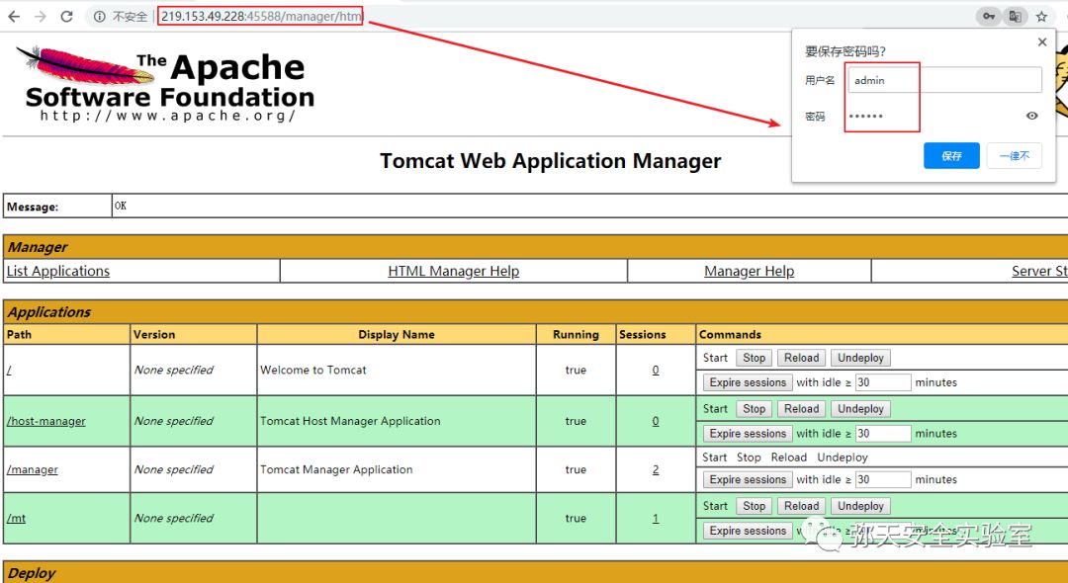Open the HTML Manager Help link
This screenshot has width=1068, height=583.
(x=454, y=271)
